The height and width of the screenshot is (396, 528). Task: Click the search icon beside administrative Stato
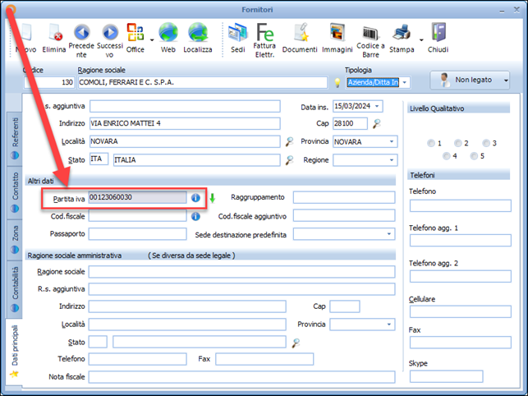(x=296, y=343)
